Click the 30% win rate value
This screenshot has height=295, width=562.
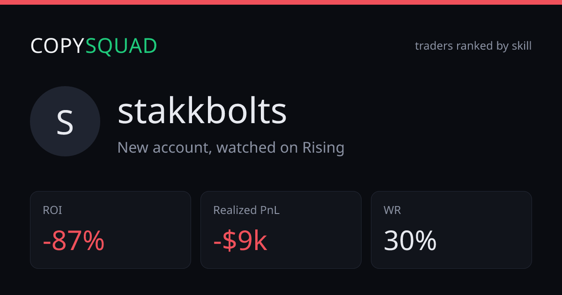[x=410, y=241]
